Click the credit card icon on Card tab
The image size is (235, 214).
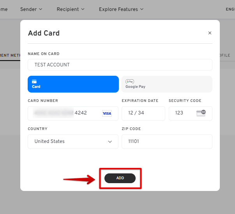pos(34,82)
